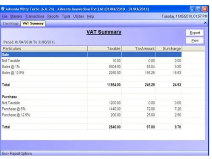This screenshot has height=159, width=212.
Task: Click the Export button
Action: (195, 33)
